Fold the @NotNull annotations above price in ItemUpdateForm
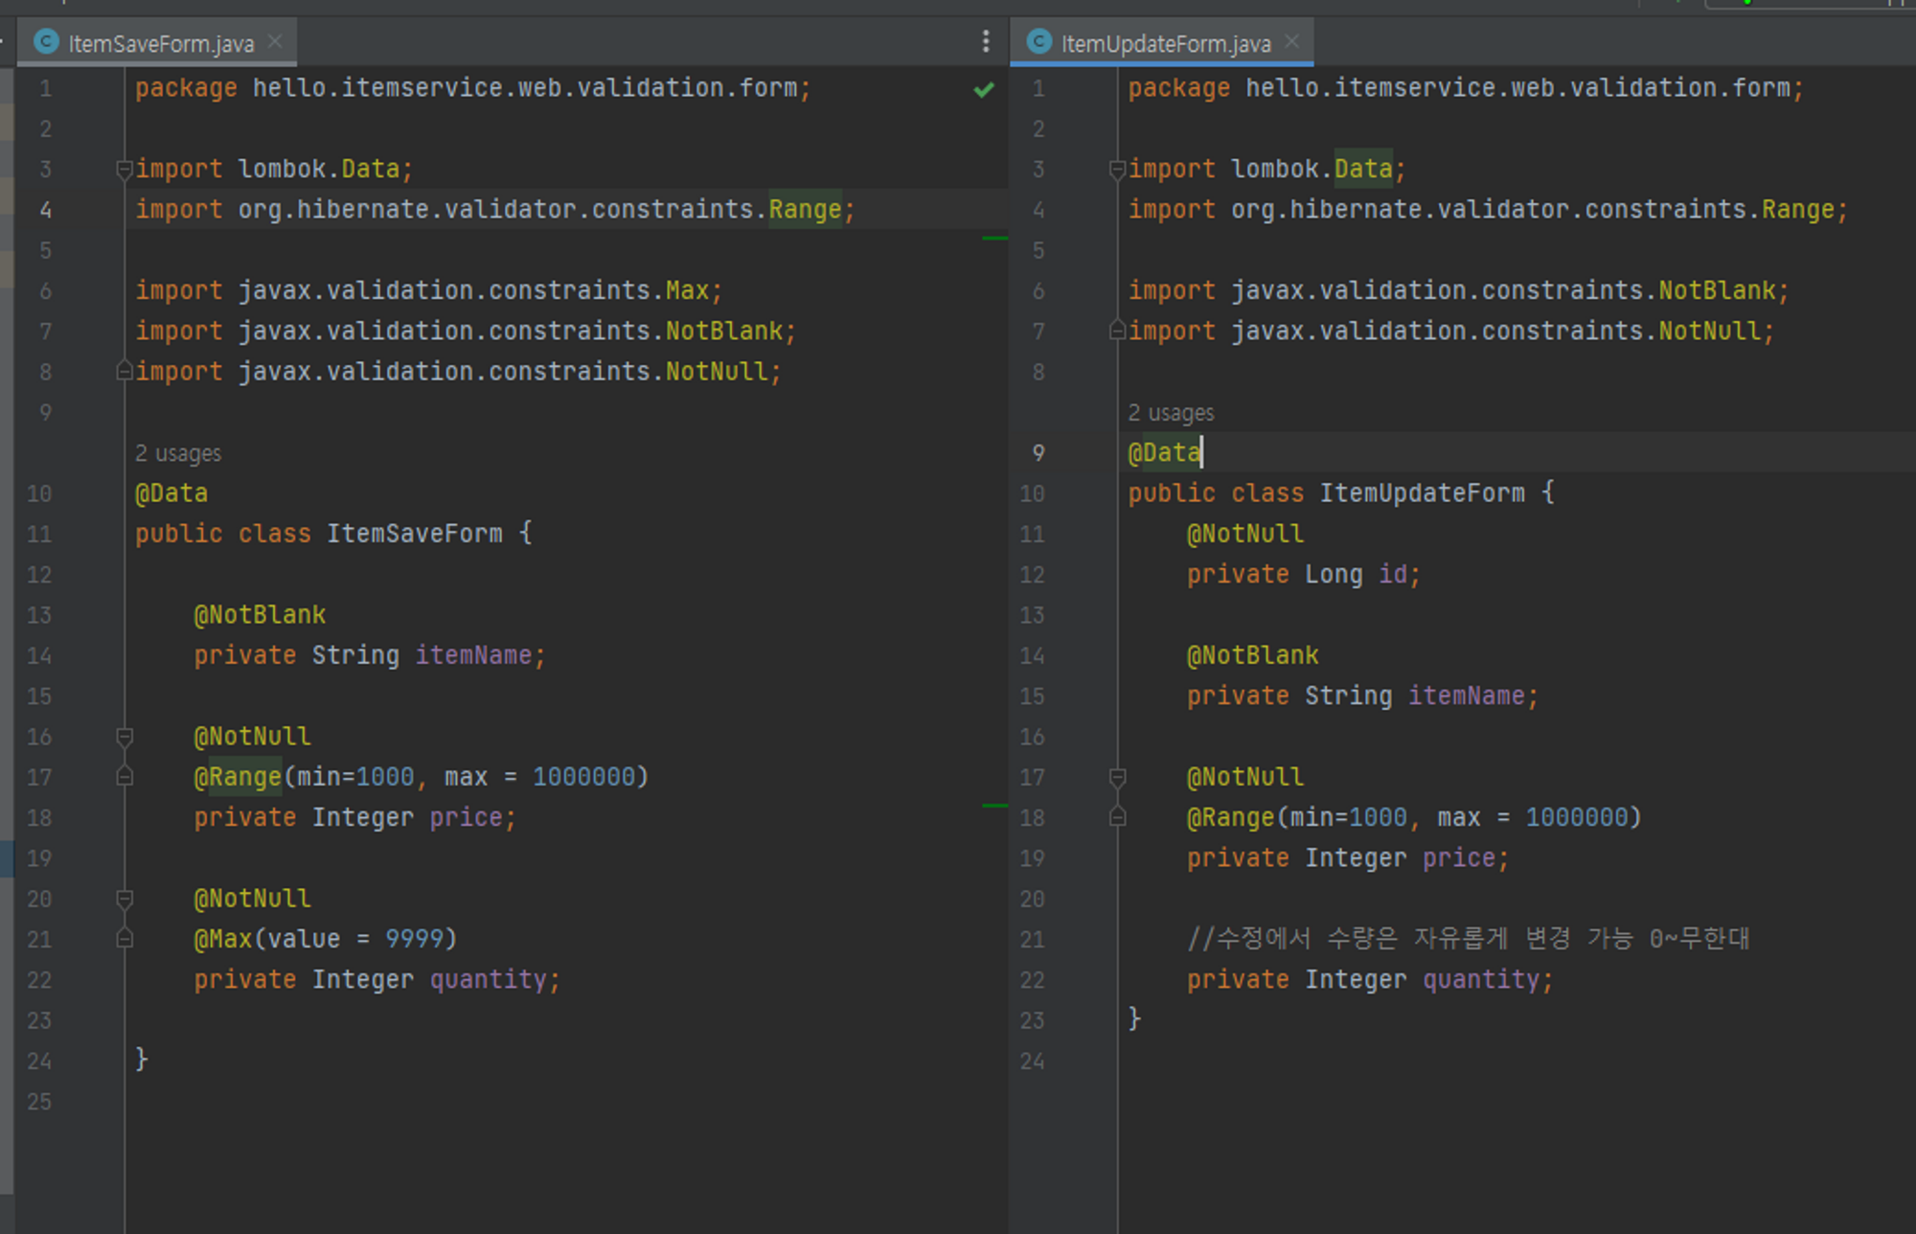The height and width of the screenshot is (1234, 1916). point(1117,777)
